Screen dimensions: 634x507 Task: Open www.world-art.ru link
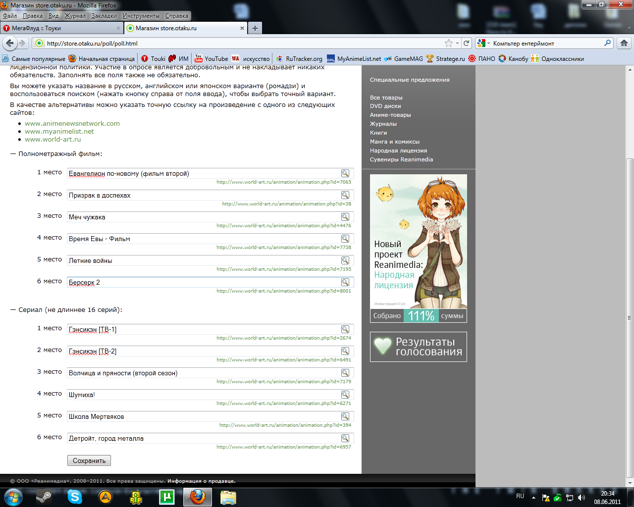click(53, 139)
